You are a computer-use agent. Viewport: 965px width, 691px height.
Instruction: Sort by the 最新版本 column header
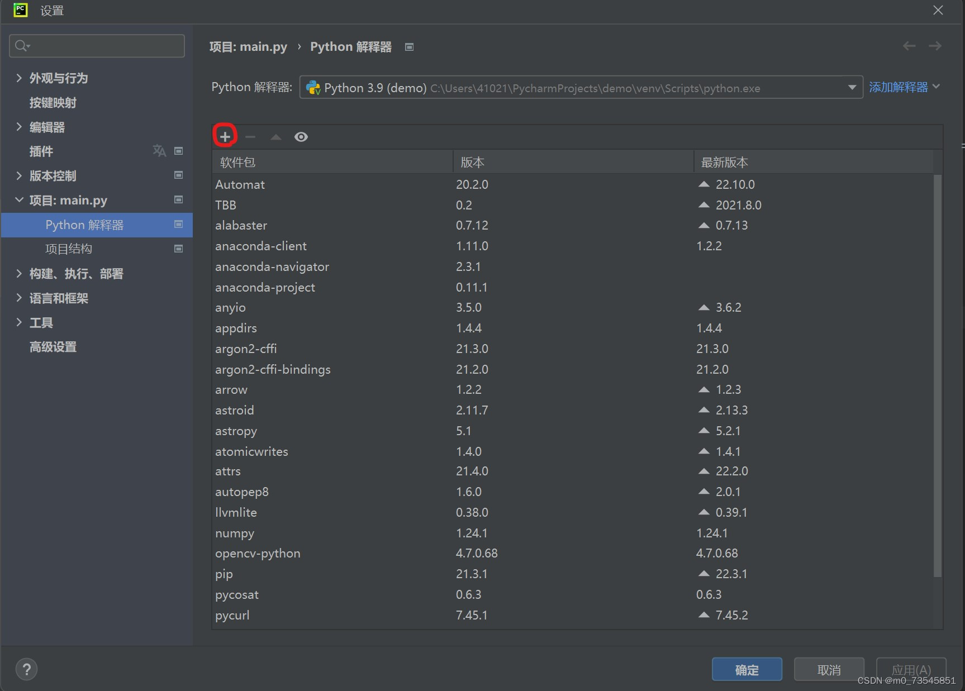click(814, 162)
